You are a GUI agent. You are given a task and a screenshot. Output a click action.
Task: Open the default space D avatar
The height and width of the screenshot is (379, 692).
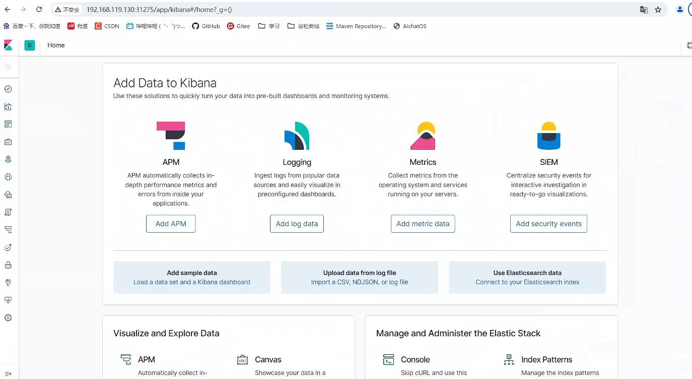pos(30,45)
